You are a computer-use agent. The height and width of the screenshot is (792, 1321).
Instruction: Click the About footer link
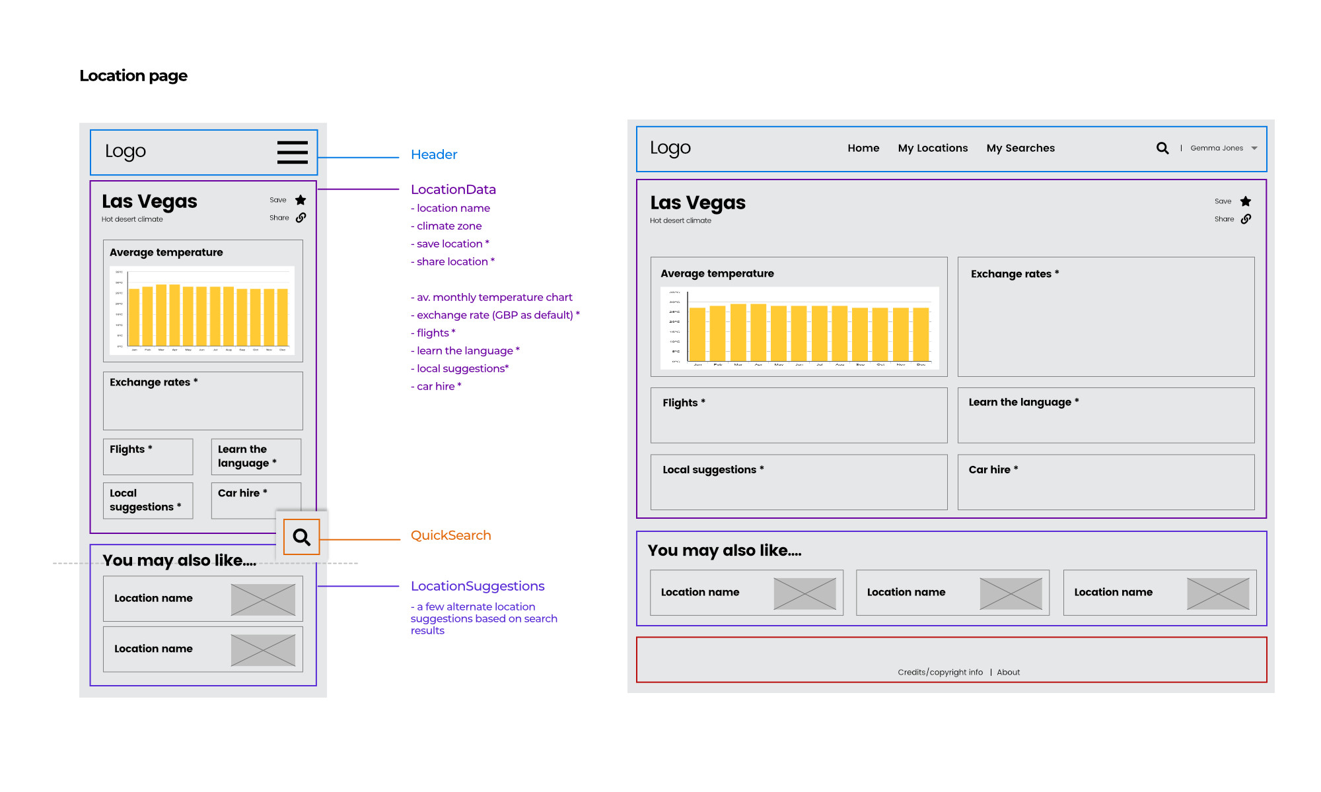coord(1008,672)
